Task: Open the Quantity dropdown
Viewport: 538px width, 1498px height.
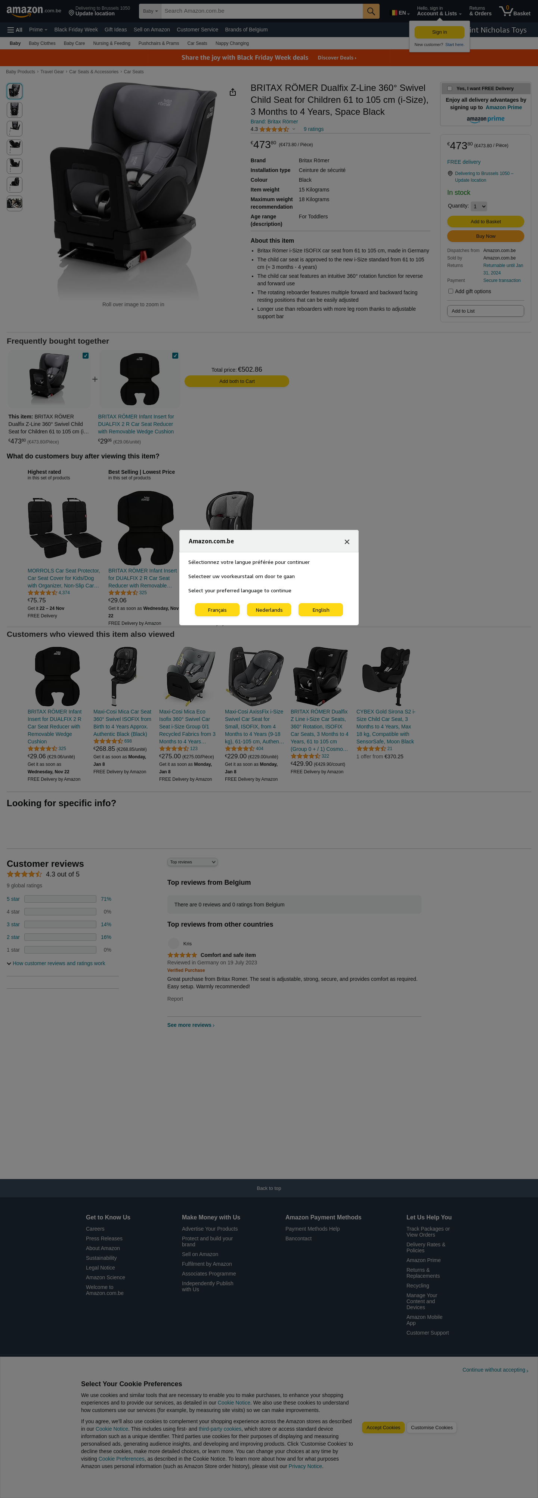Action: point(479,206)
